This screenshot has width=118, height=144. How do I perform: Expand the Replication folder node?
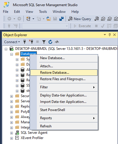pyautogui.click(x=11, y=107)
